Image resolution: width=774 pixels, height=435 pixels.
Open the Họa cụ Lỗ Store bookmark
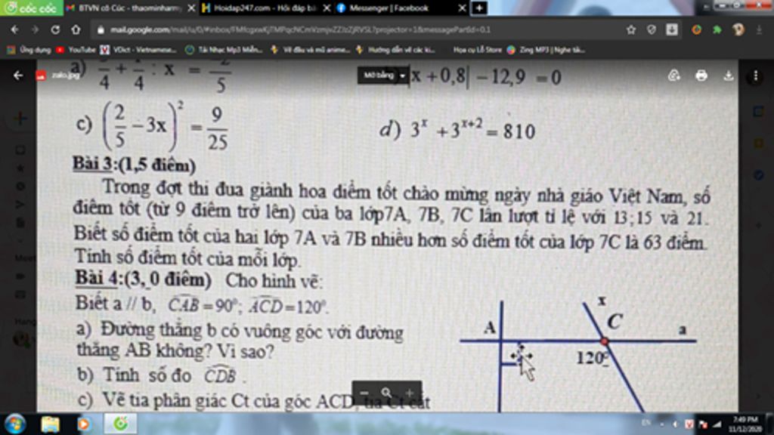pos(478,50)
